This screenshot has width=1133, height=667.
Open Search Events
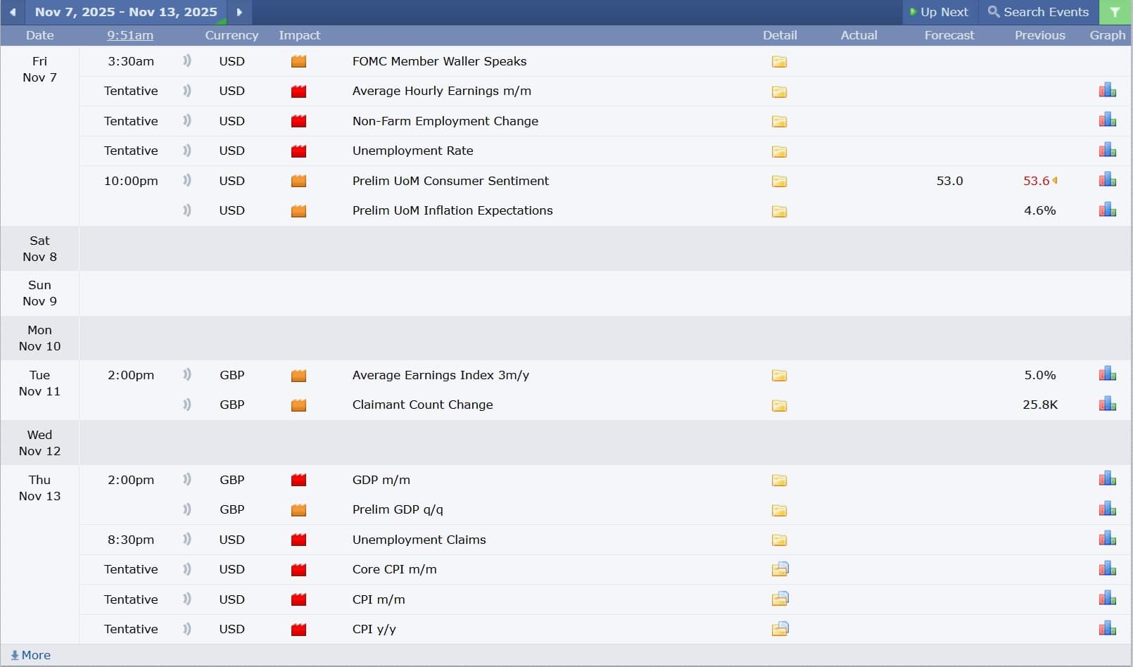click(1038, 12)
